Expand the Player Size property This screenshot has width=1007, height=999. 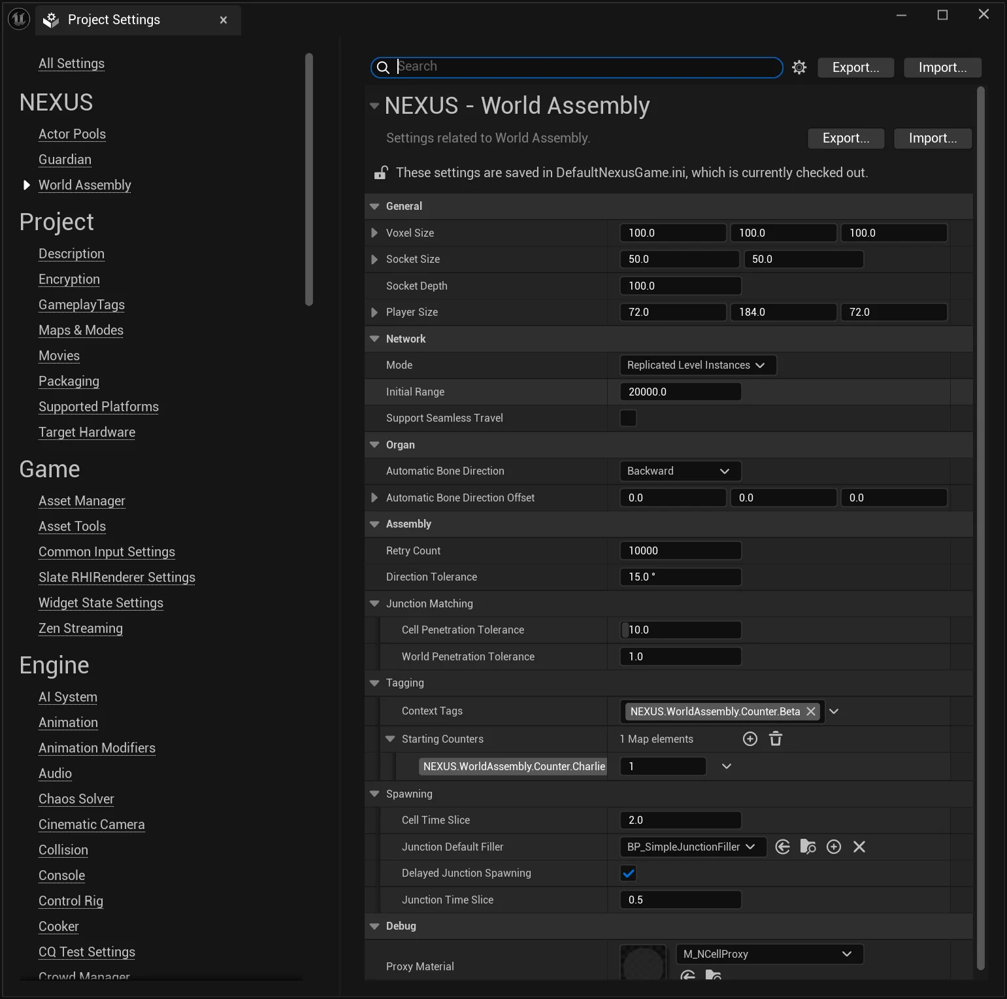click(x=374, y=313)
